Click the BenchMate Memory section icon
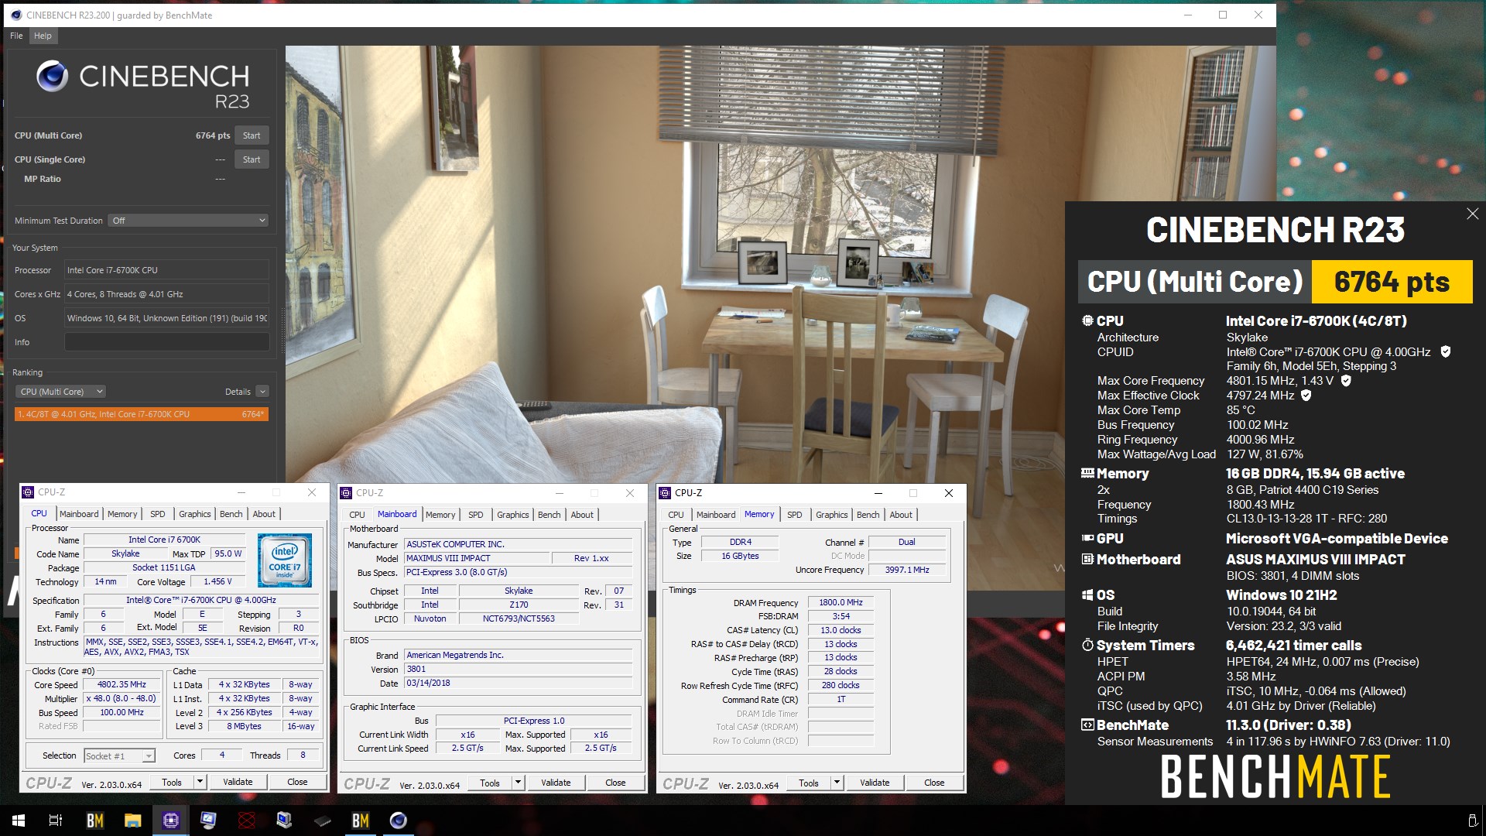 (1087, 473)
